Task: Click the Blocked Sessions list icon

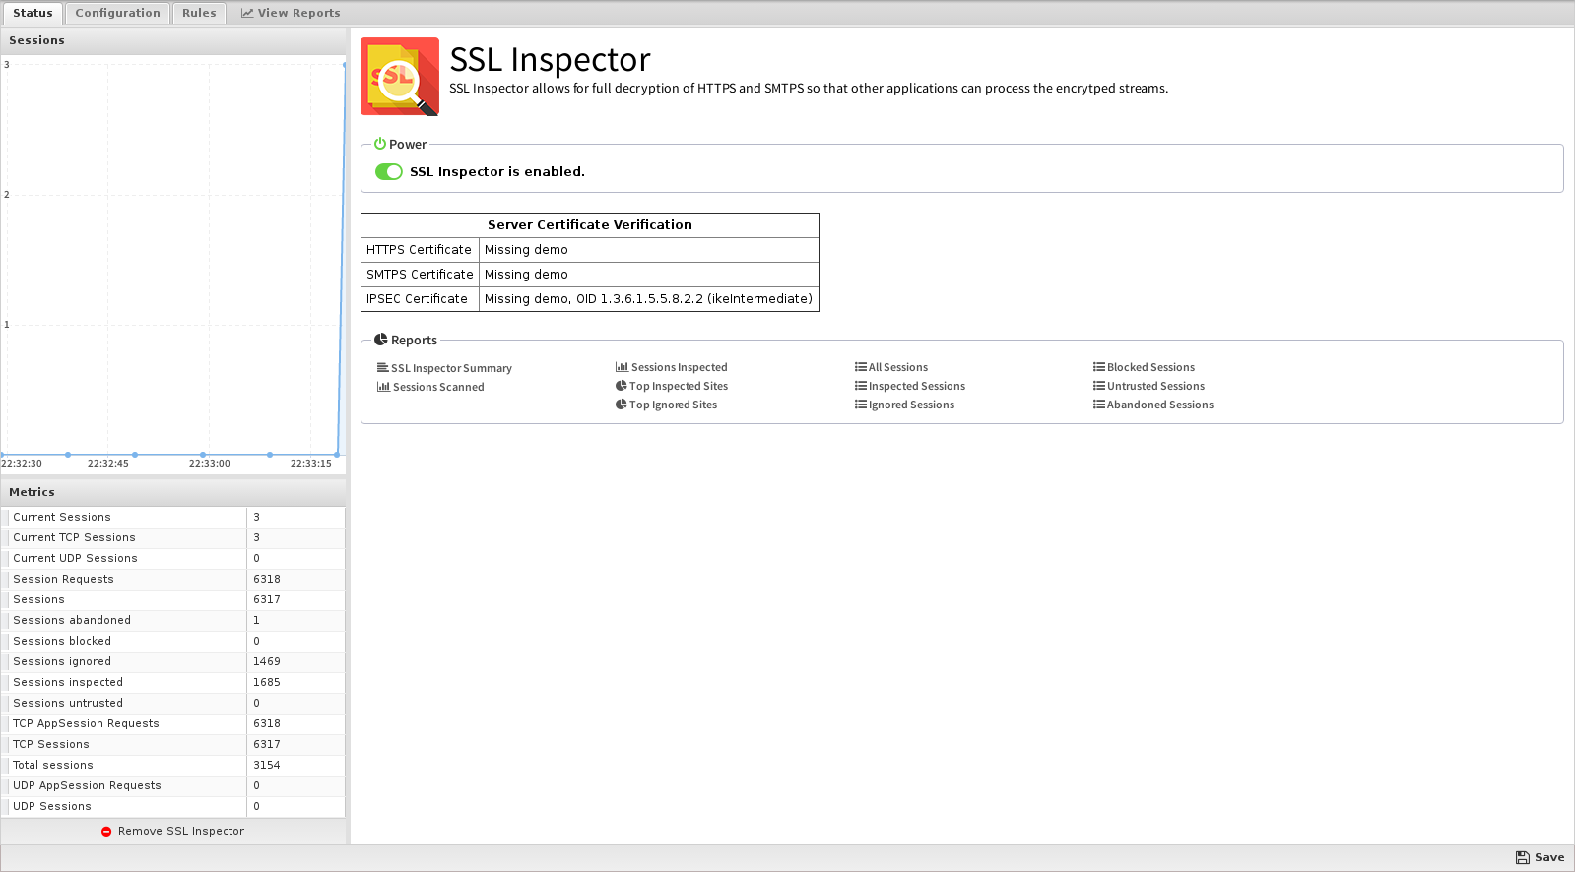Action: (1099, 367)
